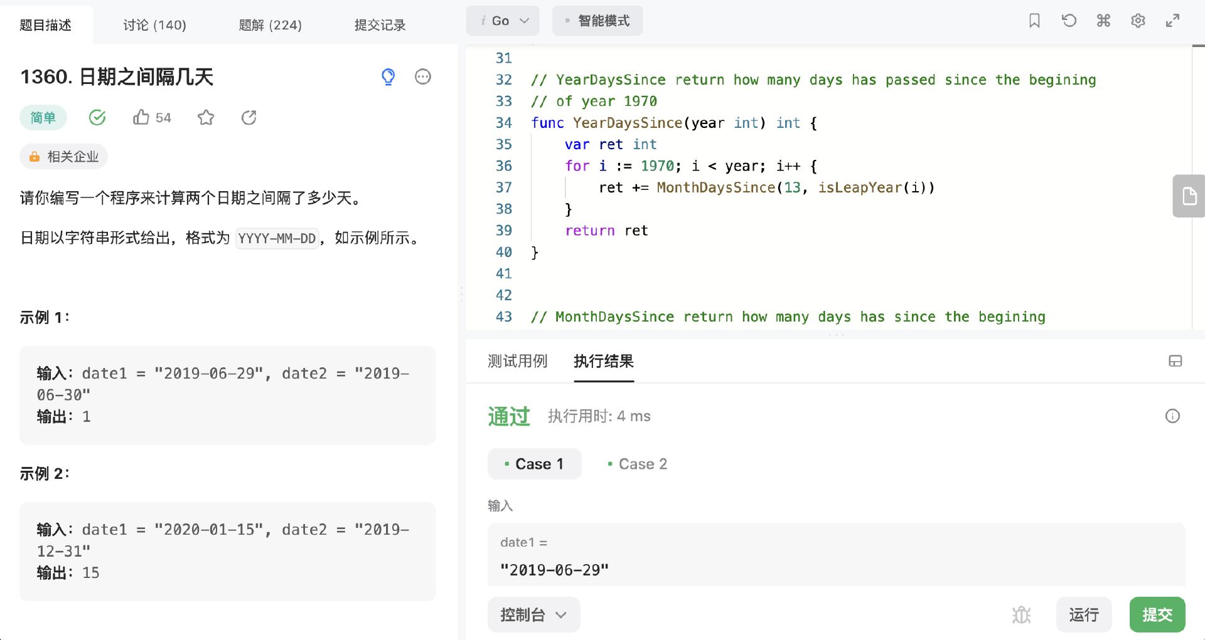Reset code with the restore icon
The height and width of the screenshot is (640, 1205).
pyautogui.click(x=1069, y=21)
